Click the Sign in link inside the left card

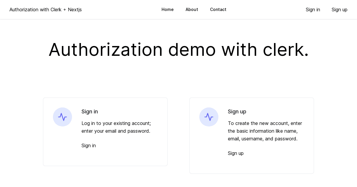[x=88, y=145]
